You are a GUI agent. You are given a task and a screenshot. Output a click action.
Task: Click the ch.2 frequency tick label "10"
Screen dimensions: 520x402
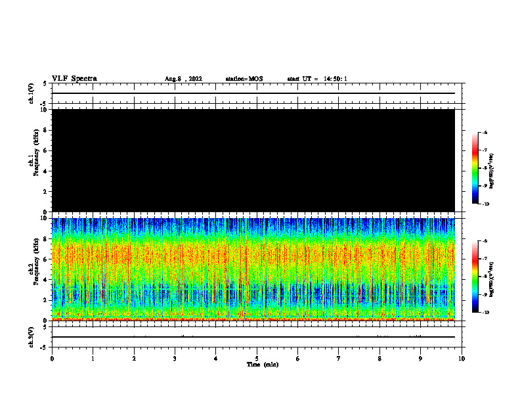pyautogui.click(x=44, y=218)
